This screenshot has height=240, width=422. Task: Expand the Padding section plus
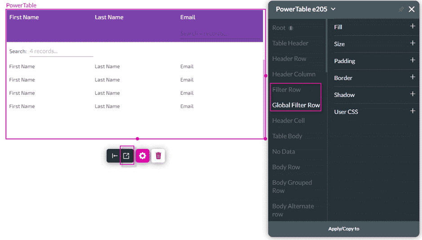(413, 60)
